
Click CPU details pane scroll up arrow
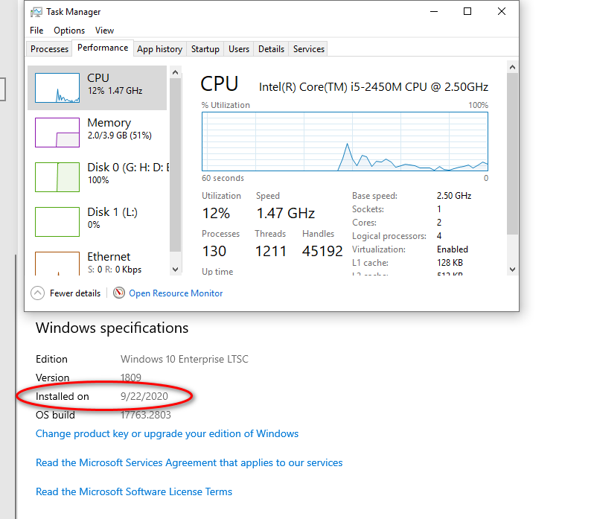click(x=512, y=67)
